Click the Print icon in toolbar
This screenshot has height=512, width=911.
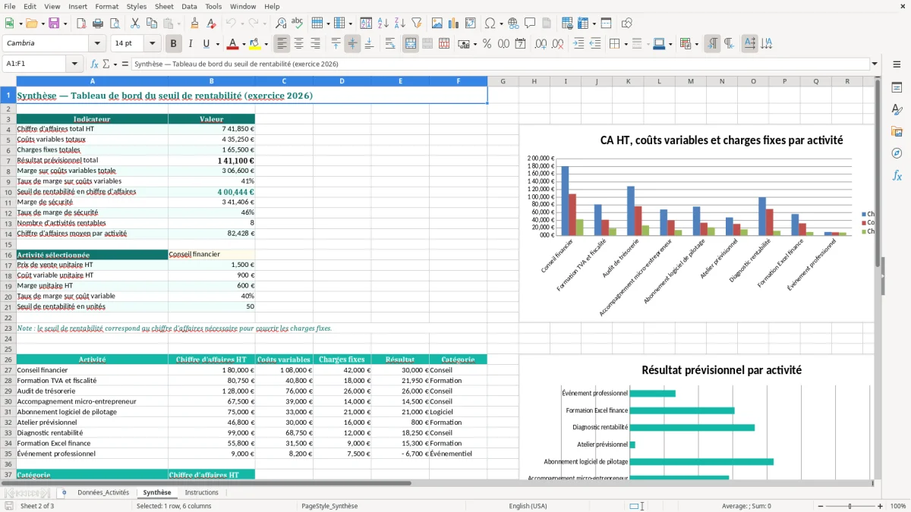coord(97,24)
